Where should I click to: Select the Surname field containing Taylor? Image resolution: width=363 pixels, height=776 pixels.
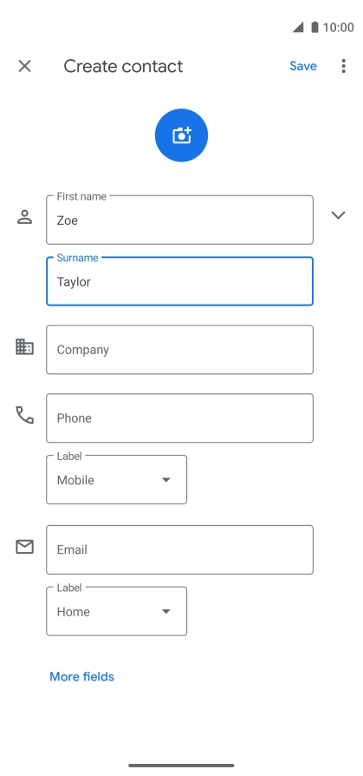point(180,281)
